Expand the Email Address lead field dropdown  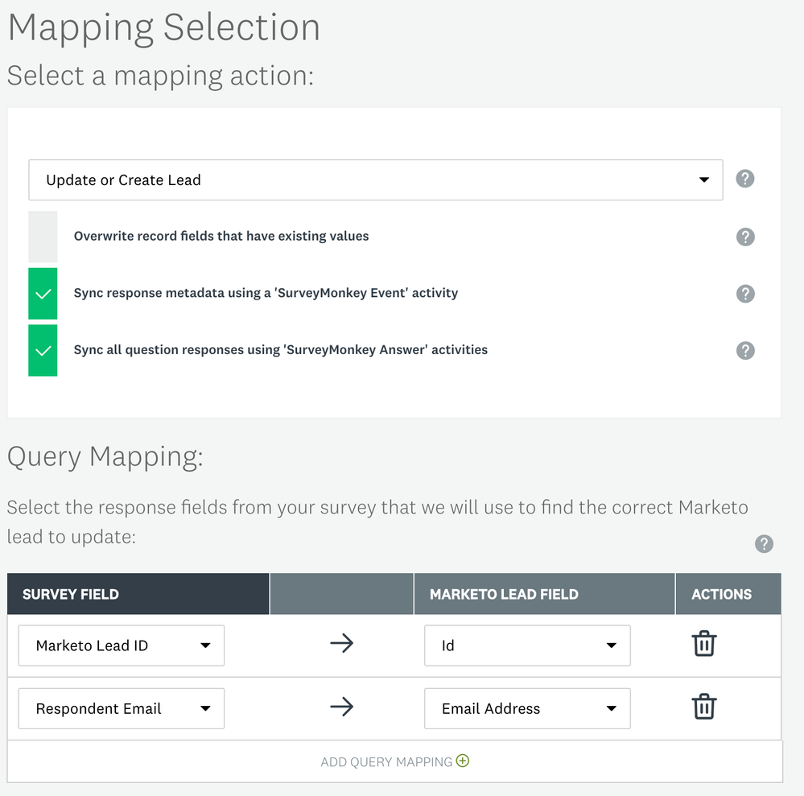pos(527,708)
